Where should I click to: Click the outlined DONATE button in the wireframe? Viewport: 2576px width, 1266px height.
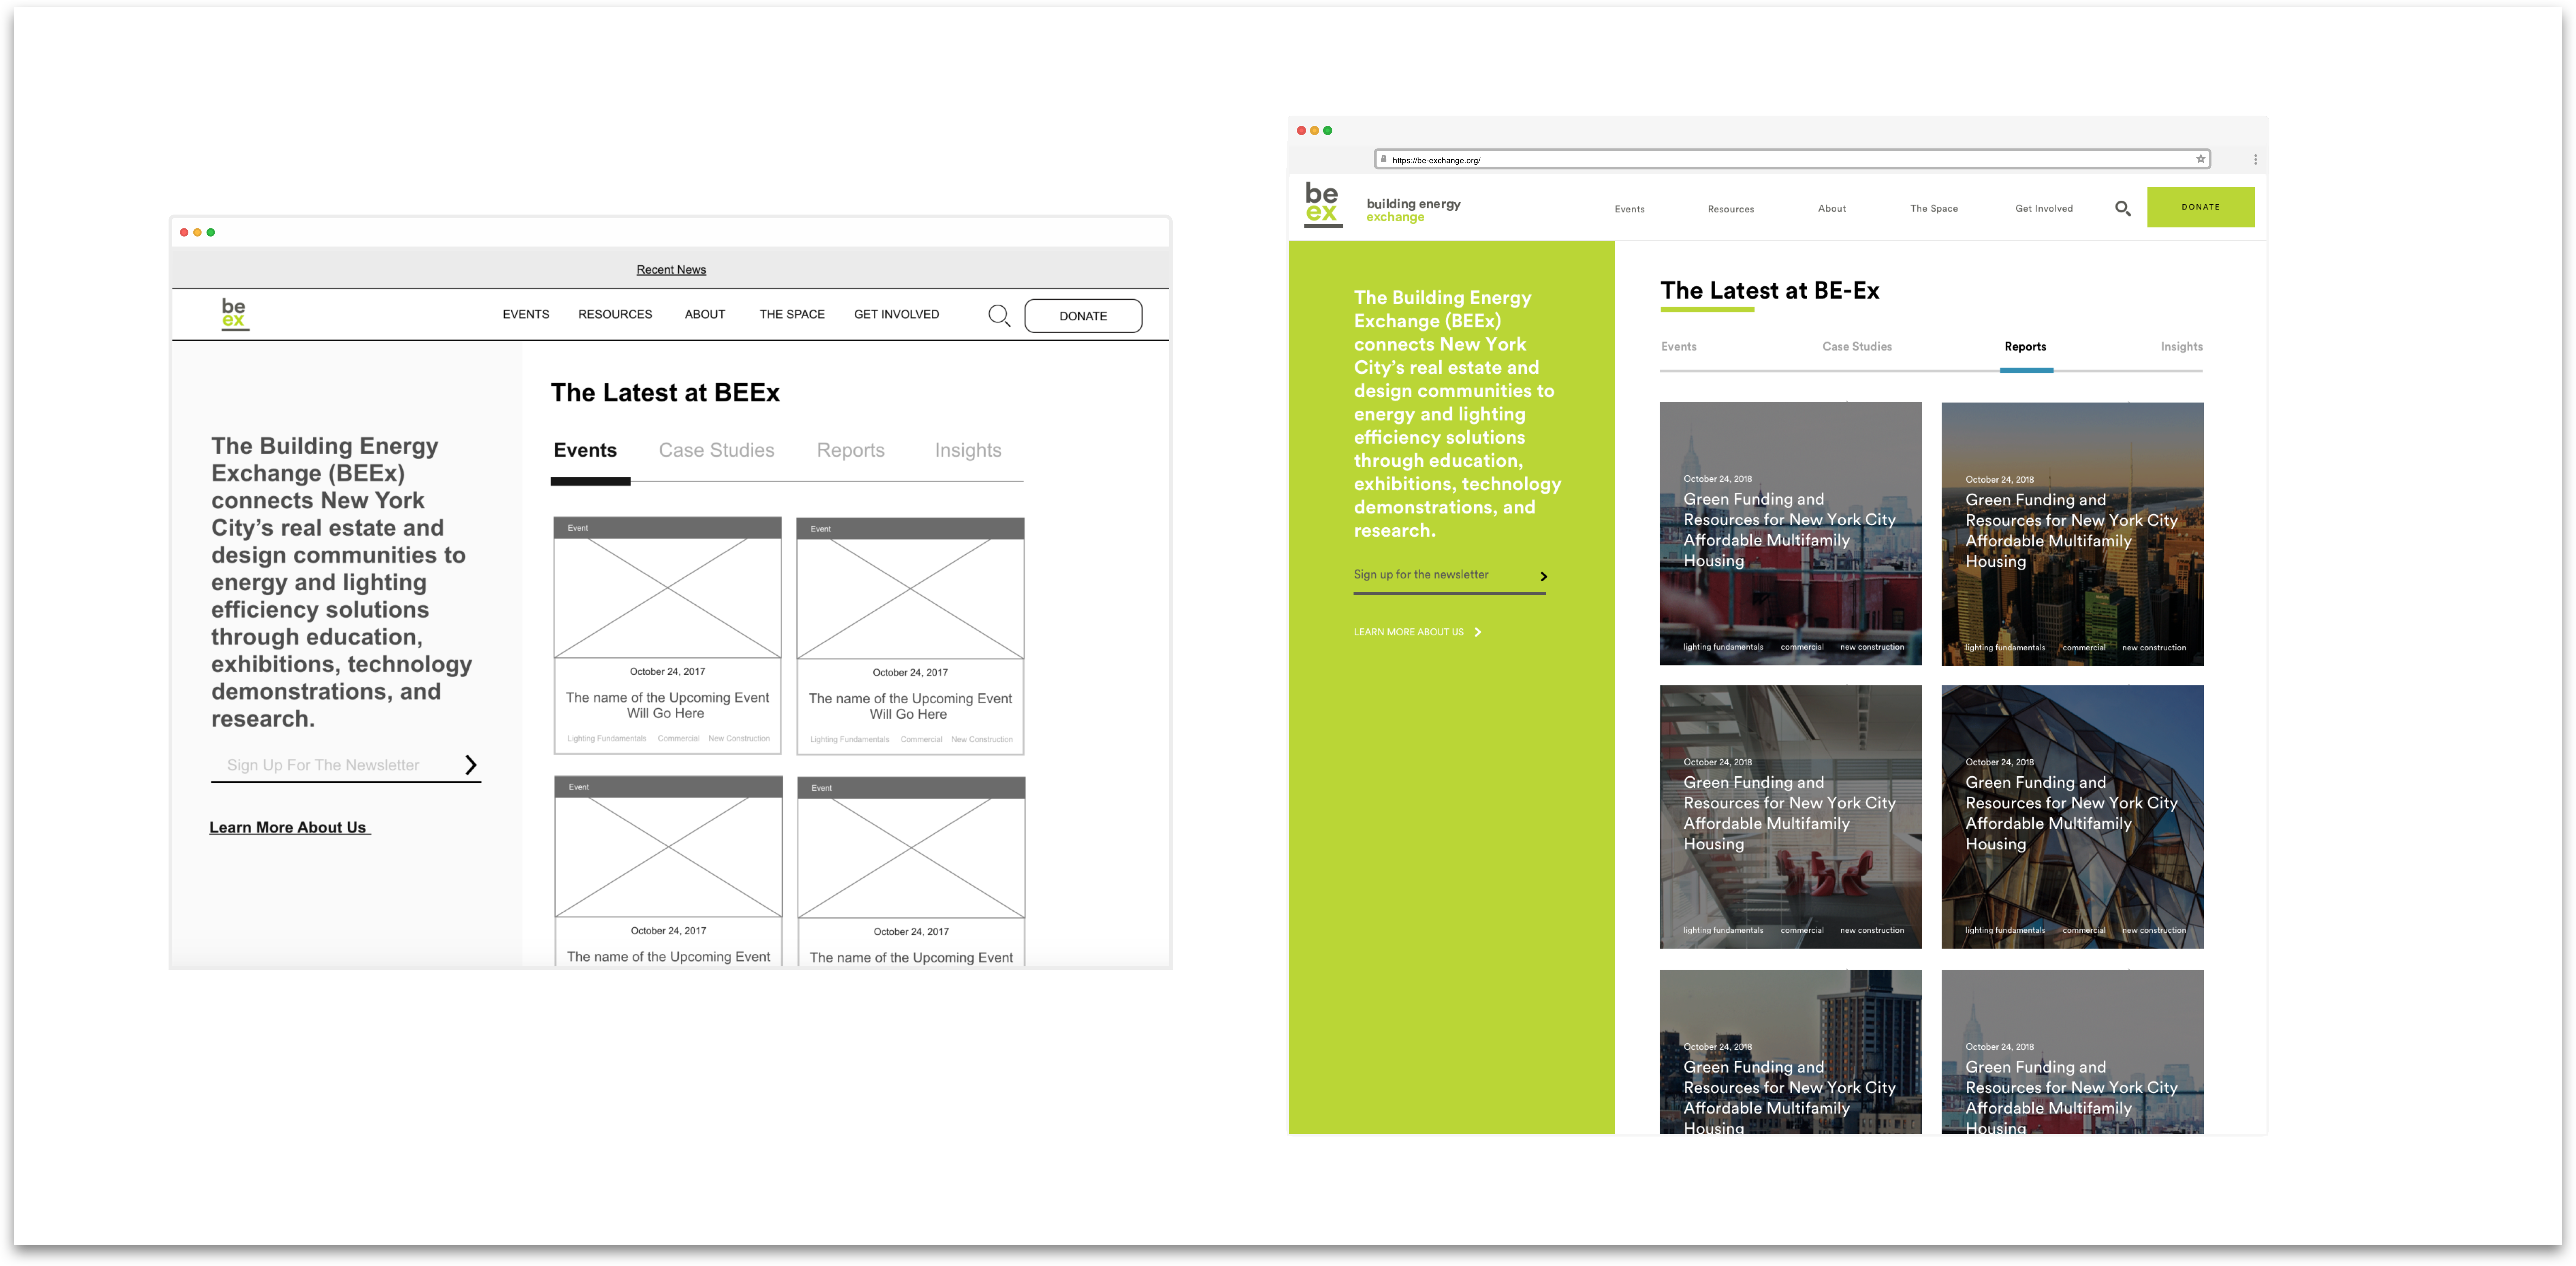click(x=1083, y=316)
